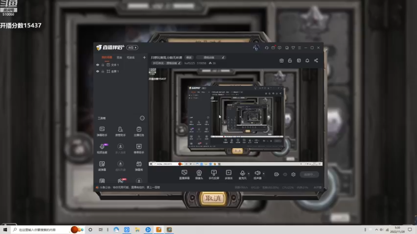Click the room number 510058 in header
Screen dimensions: 417x234
click(201, 63)
